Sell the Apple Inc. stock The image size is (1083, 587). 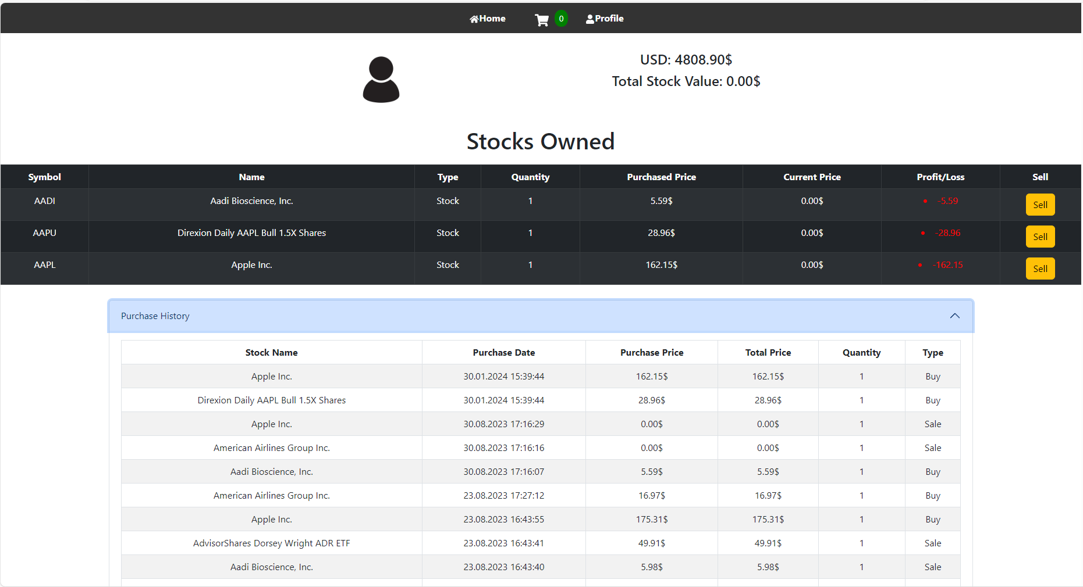[x=1040, y=269]
